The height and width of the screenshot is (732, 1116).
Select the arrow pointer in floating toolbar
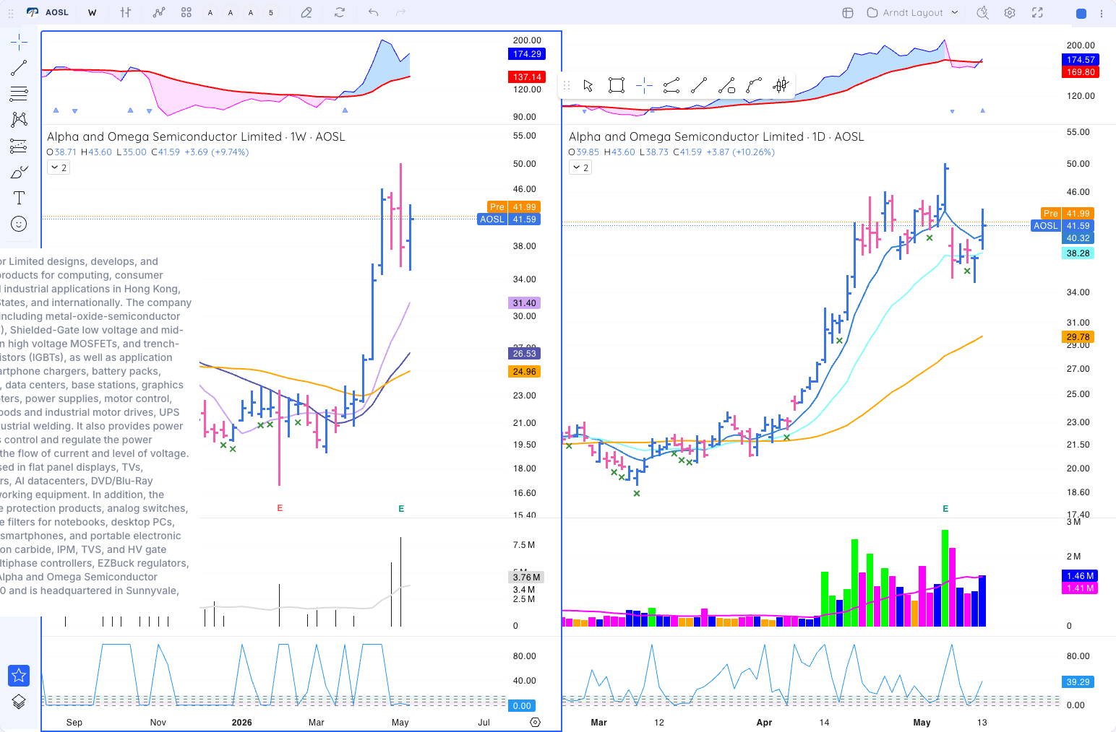point(588,86)
